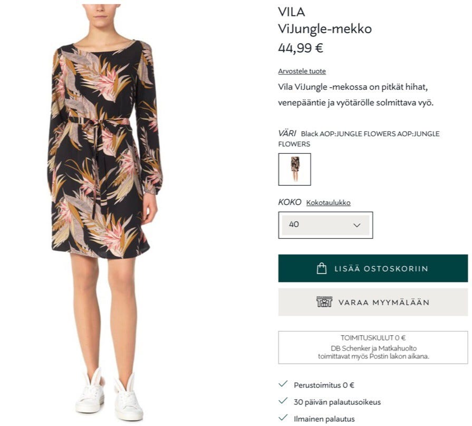
Task: Click the Ilmainen palautus text
Action: pyautogui.click(x=324, y=419)
